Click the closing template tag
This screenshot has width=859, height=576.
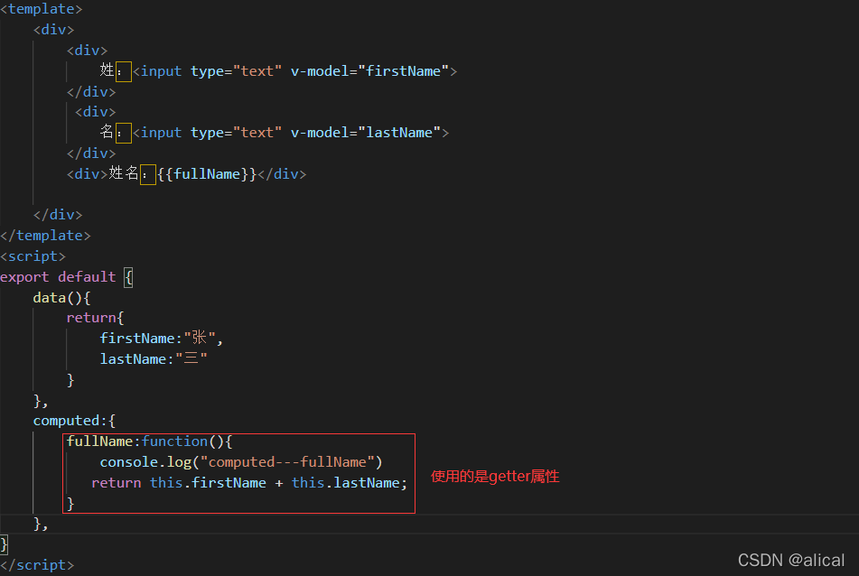pos(45,236)
